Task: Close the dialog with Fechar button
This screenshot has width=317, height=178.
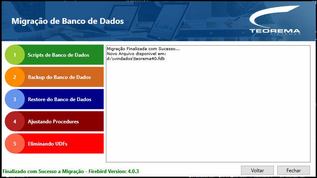Action: click(x=293, y=170)
